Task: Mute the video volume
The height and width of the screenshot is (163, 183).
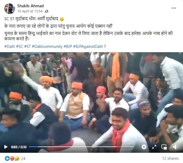Action: tap(175, 147)
